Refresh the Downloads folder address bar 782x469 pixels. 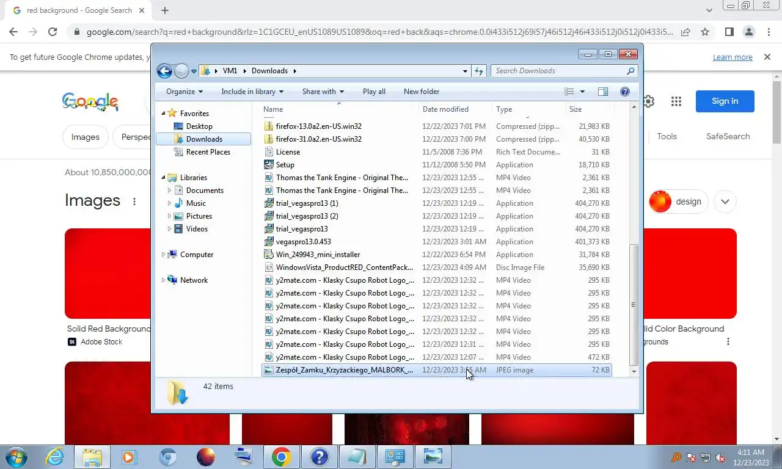[480, 71]
